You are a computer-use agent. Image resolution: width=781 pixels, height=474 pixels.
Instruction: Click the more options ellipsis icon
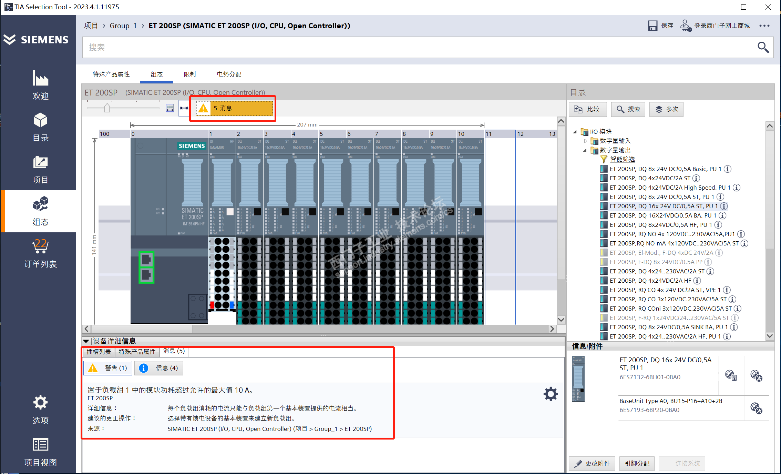tap(764, 26)
